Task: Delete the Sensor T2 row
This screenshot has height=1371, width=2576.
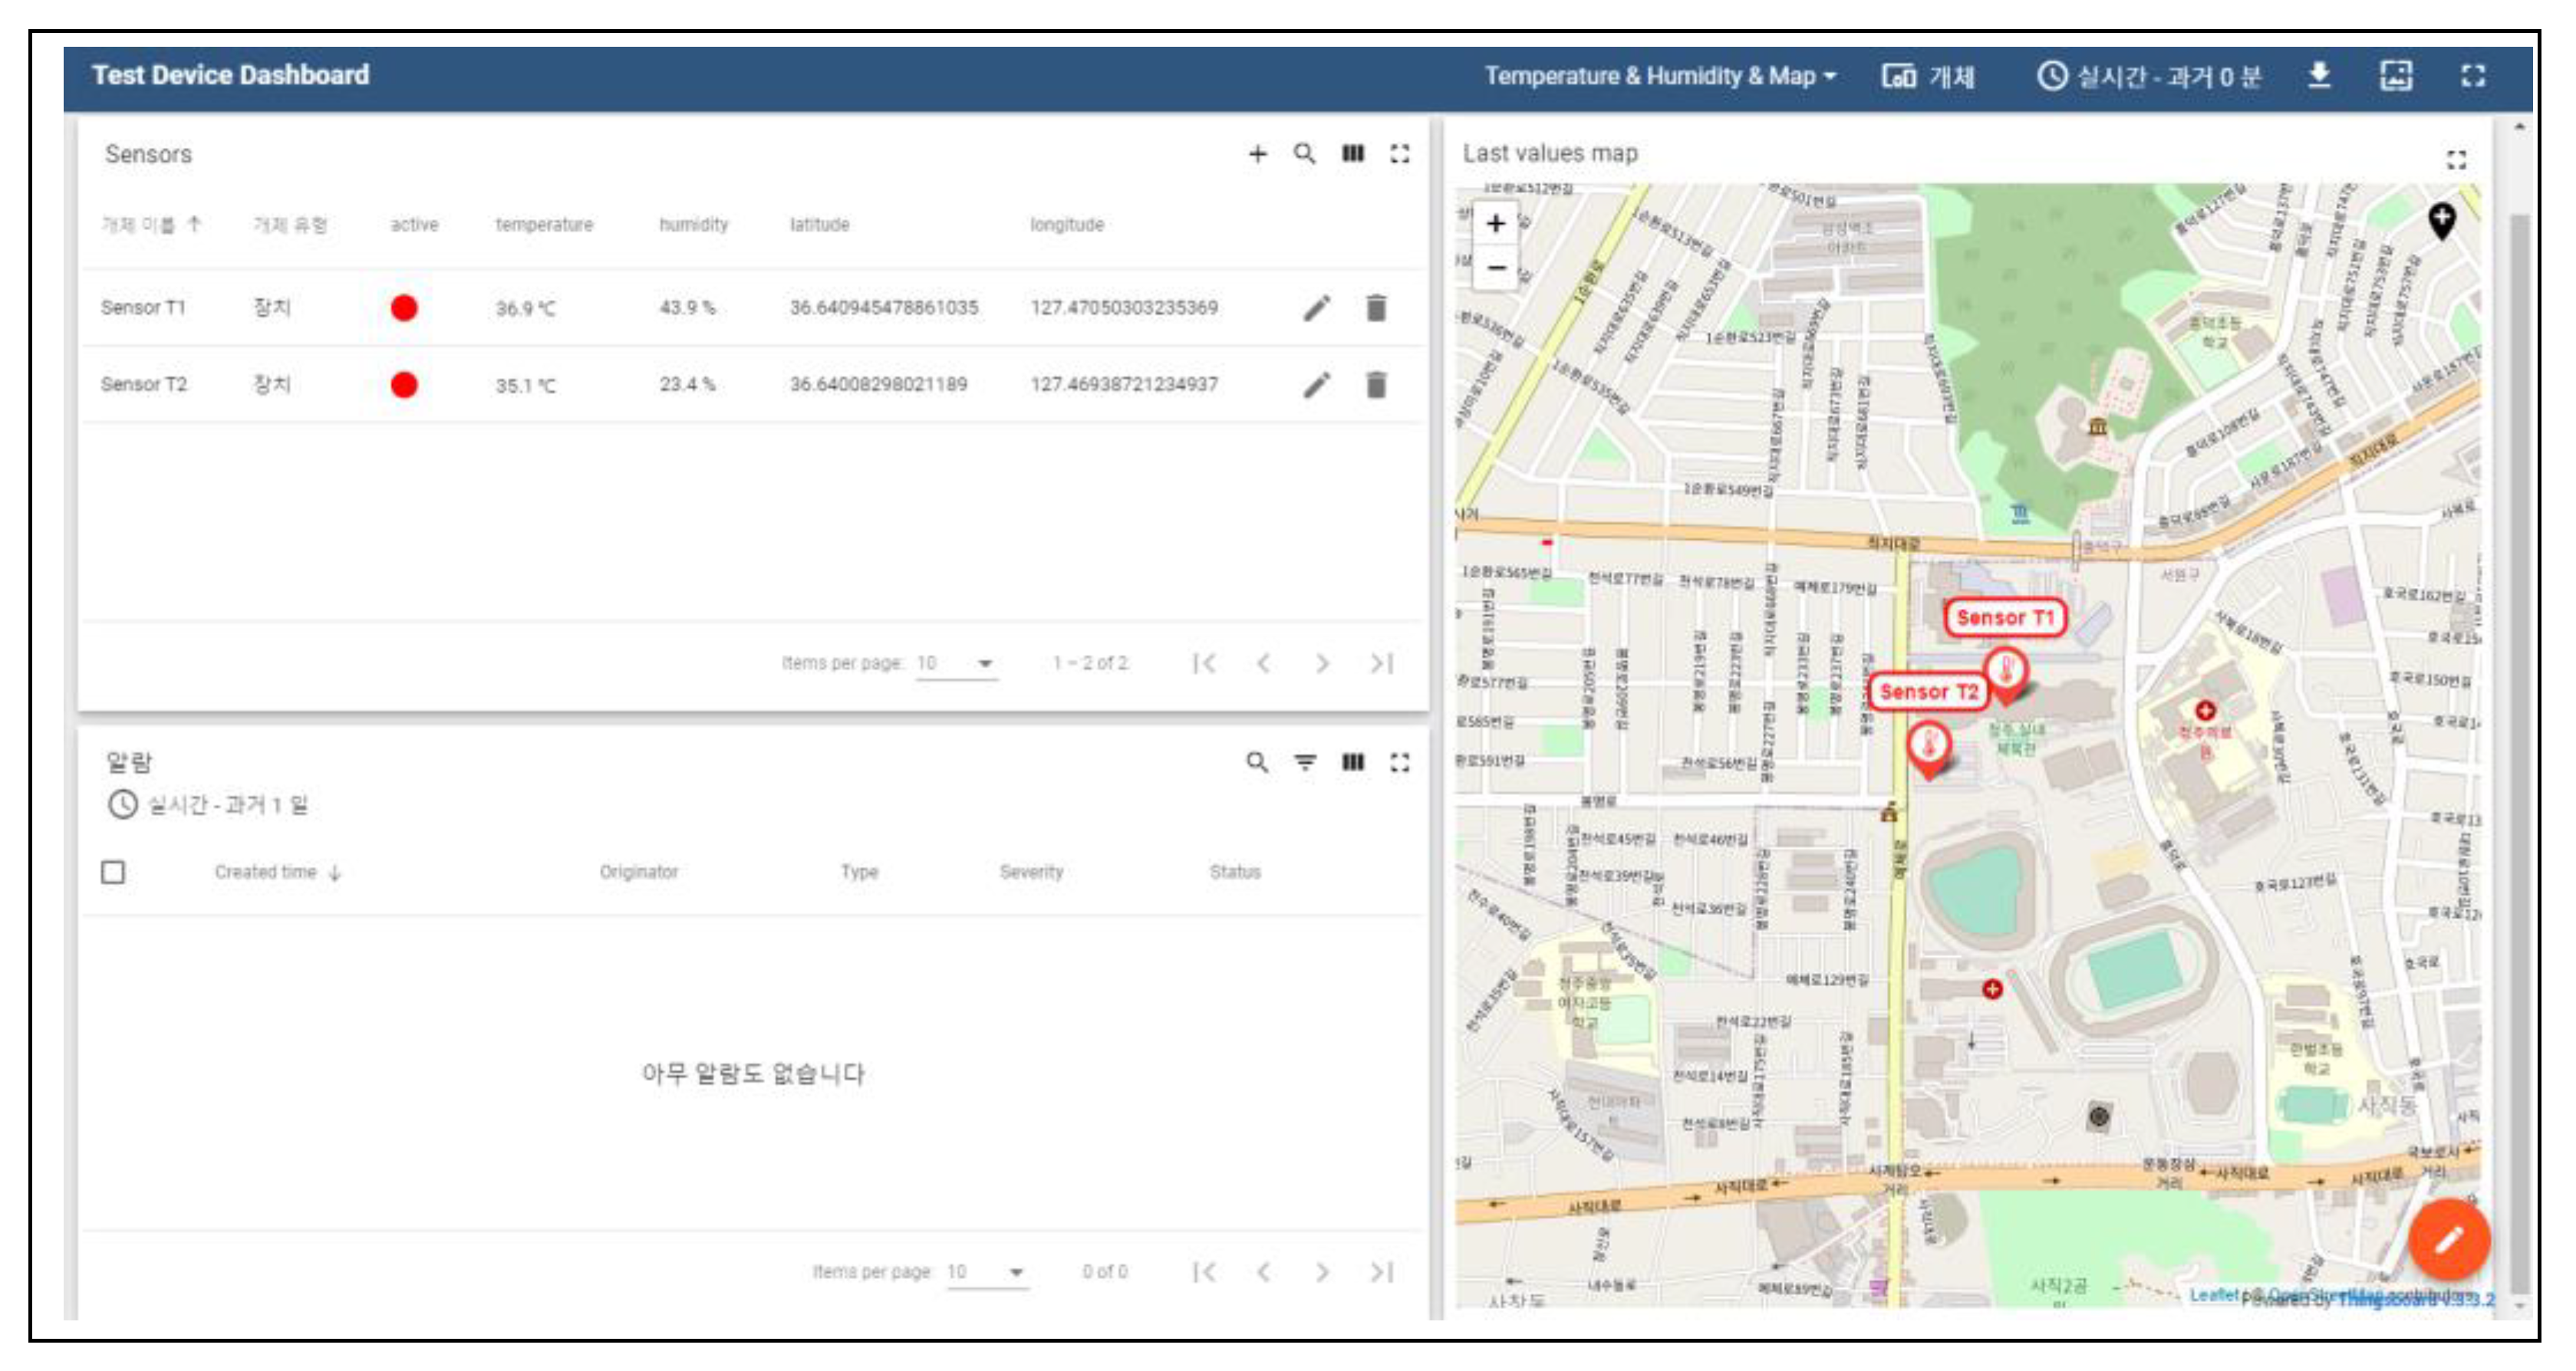Action: click(x=1376, y=385)
